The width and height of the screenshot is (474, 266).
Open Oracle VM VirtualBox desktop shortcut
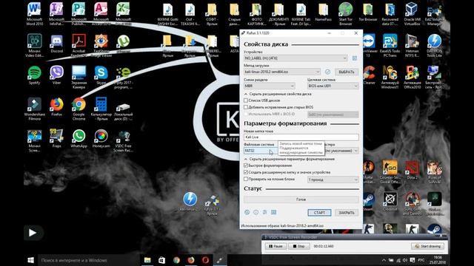tap(412, 14)
